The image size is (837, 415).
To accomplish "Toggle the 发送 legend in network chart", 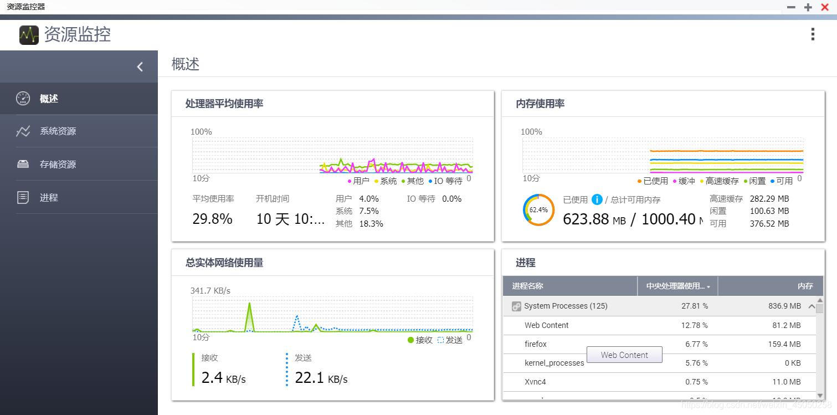I will click(x=450, y=340).
